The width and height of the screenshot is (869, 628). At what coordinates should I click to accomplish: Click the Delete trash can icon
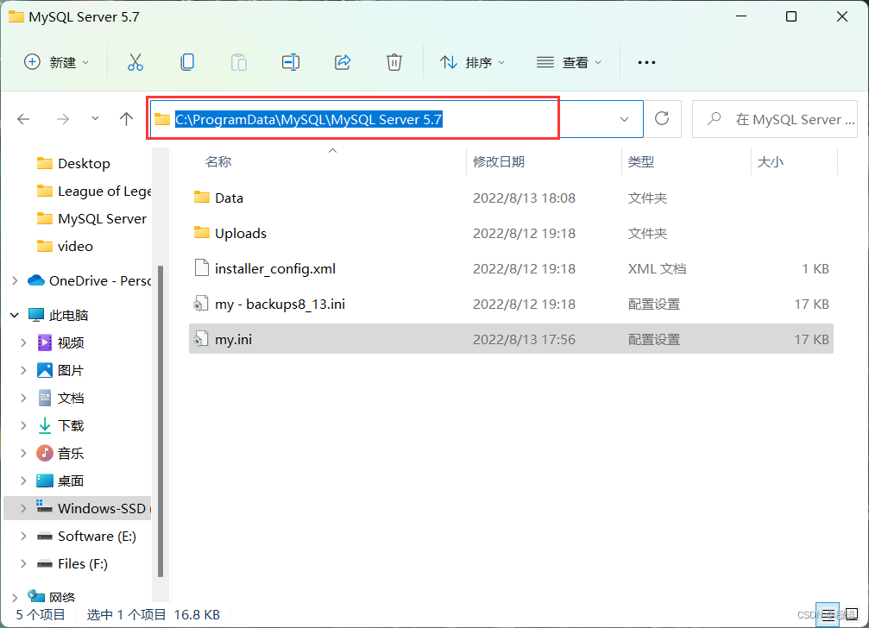coord(394,62)
